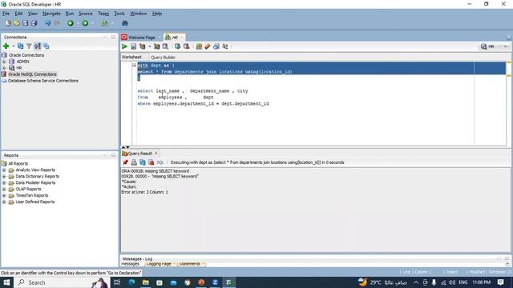Click the Run Script icon in worksheet toolbar

point(134,46)
